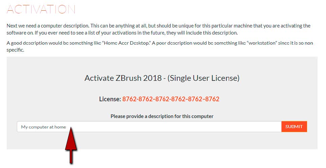Viewport: 326px width, 168px height.
Task: Click the red arrow graphic
Action: click(x=71, y=146)
